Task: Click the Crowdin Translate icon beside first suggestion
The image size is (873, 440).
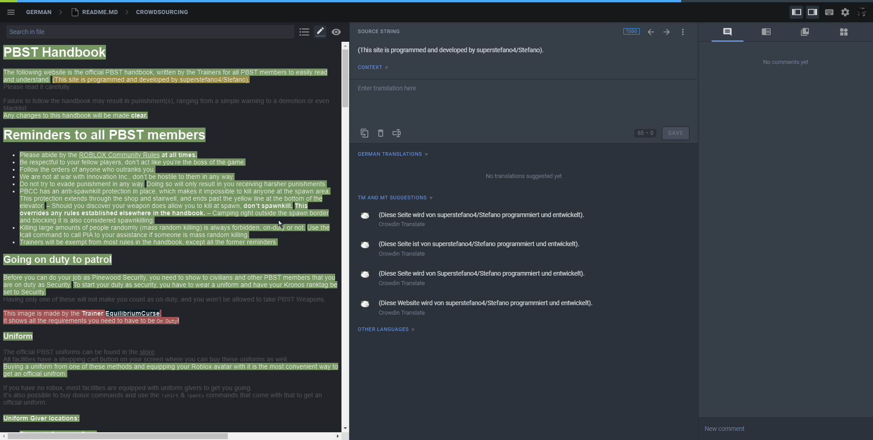Action: click(x=365, y=216)
